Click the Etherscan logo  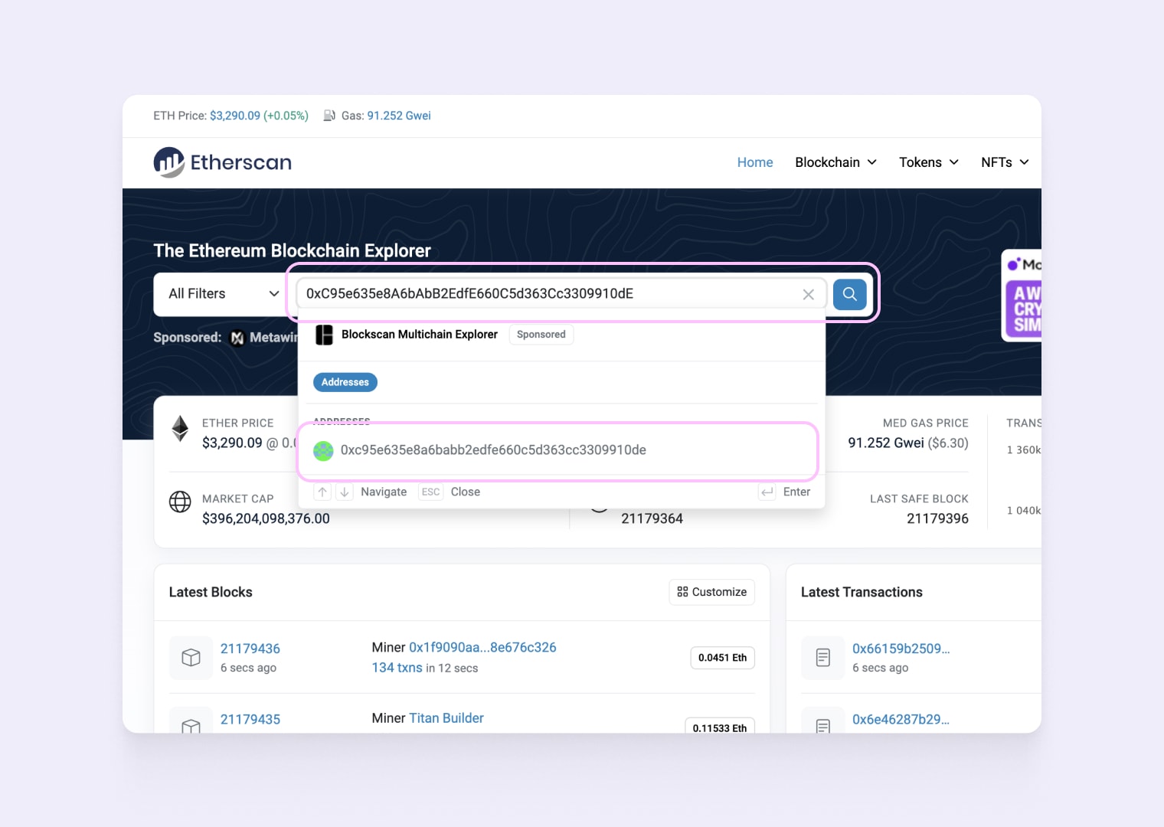(223, 162)
